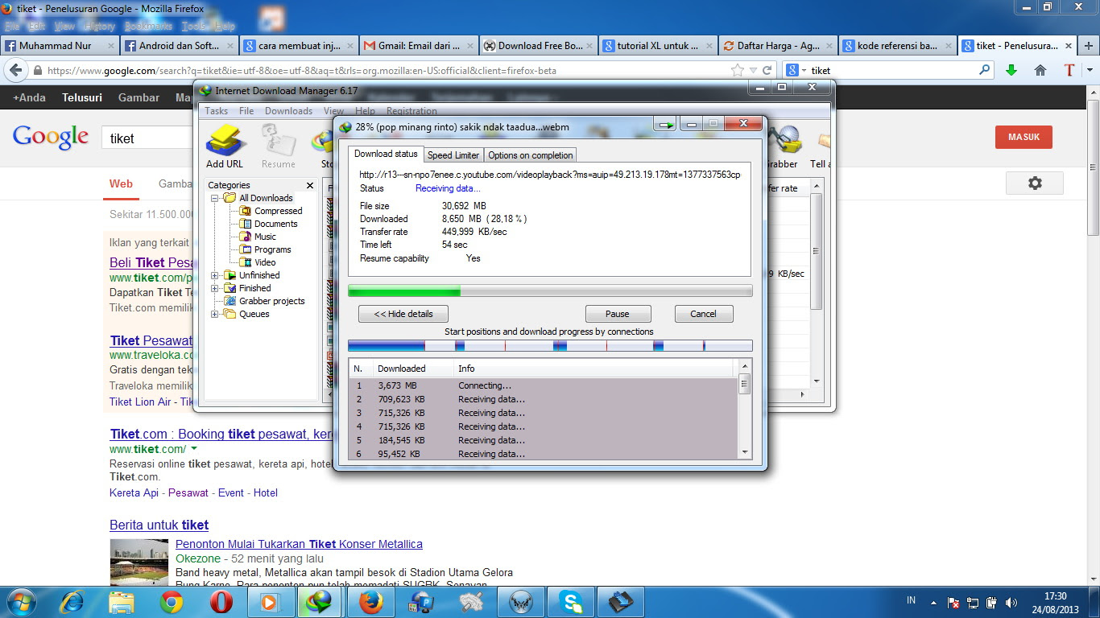Image resolution: width=1100 pixels, height=618 pixels.
Task: Click the Firefox home button
Action: pos(1040,70)
